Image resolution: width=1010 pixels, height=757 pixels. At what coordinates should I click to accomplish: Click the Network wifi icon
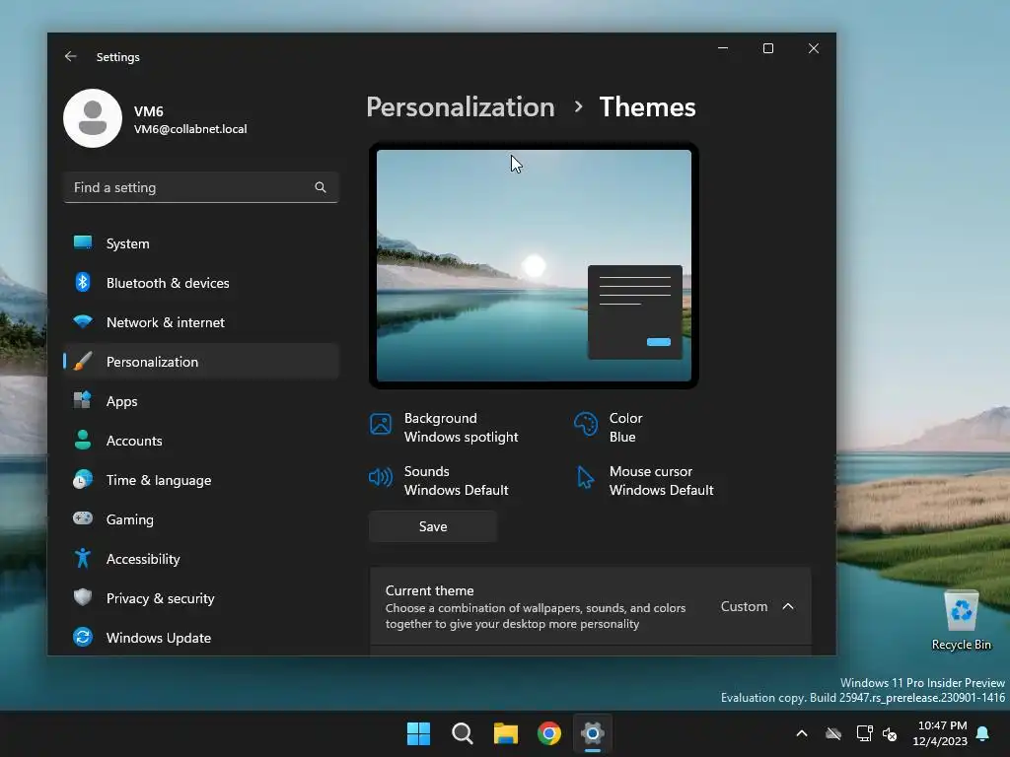83,321
